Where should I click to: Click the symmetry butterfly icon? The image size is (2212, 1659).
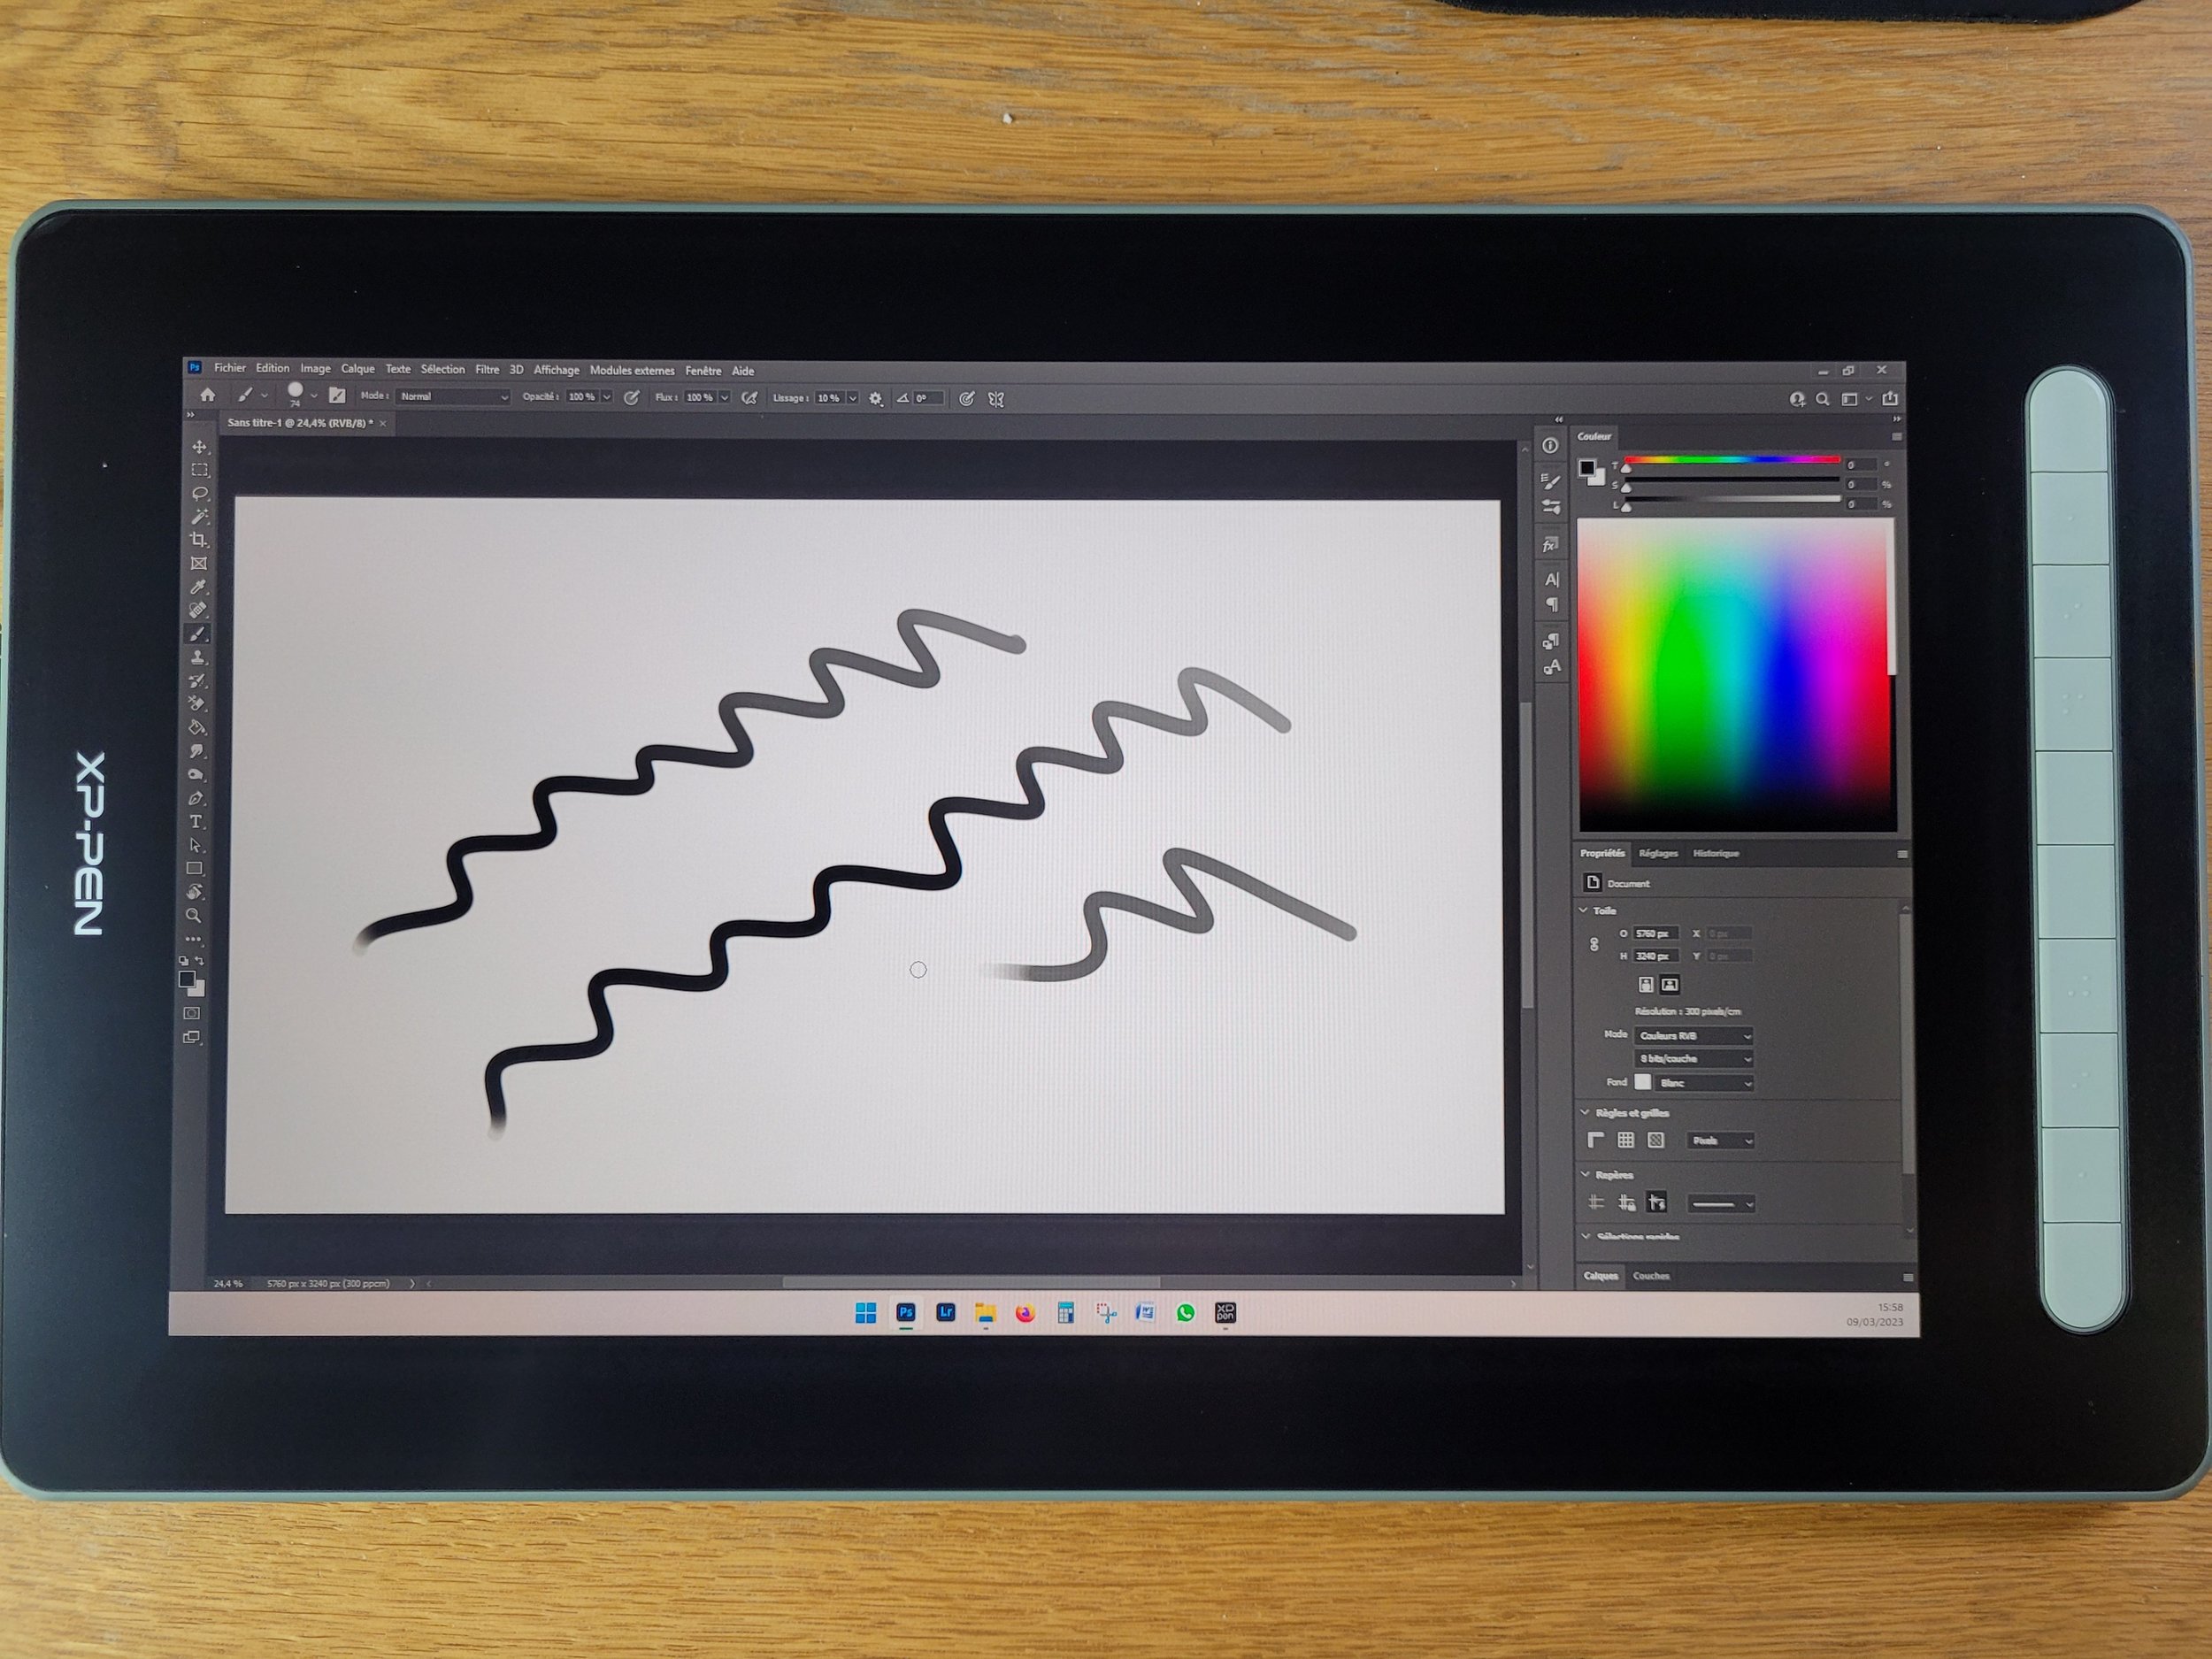click(x=996, y=398)
